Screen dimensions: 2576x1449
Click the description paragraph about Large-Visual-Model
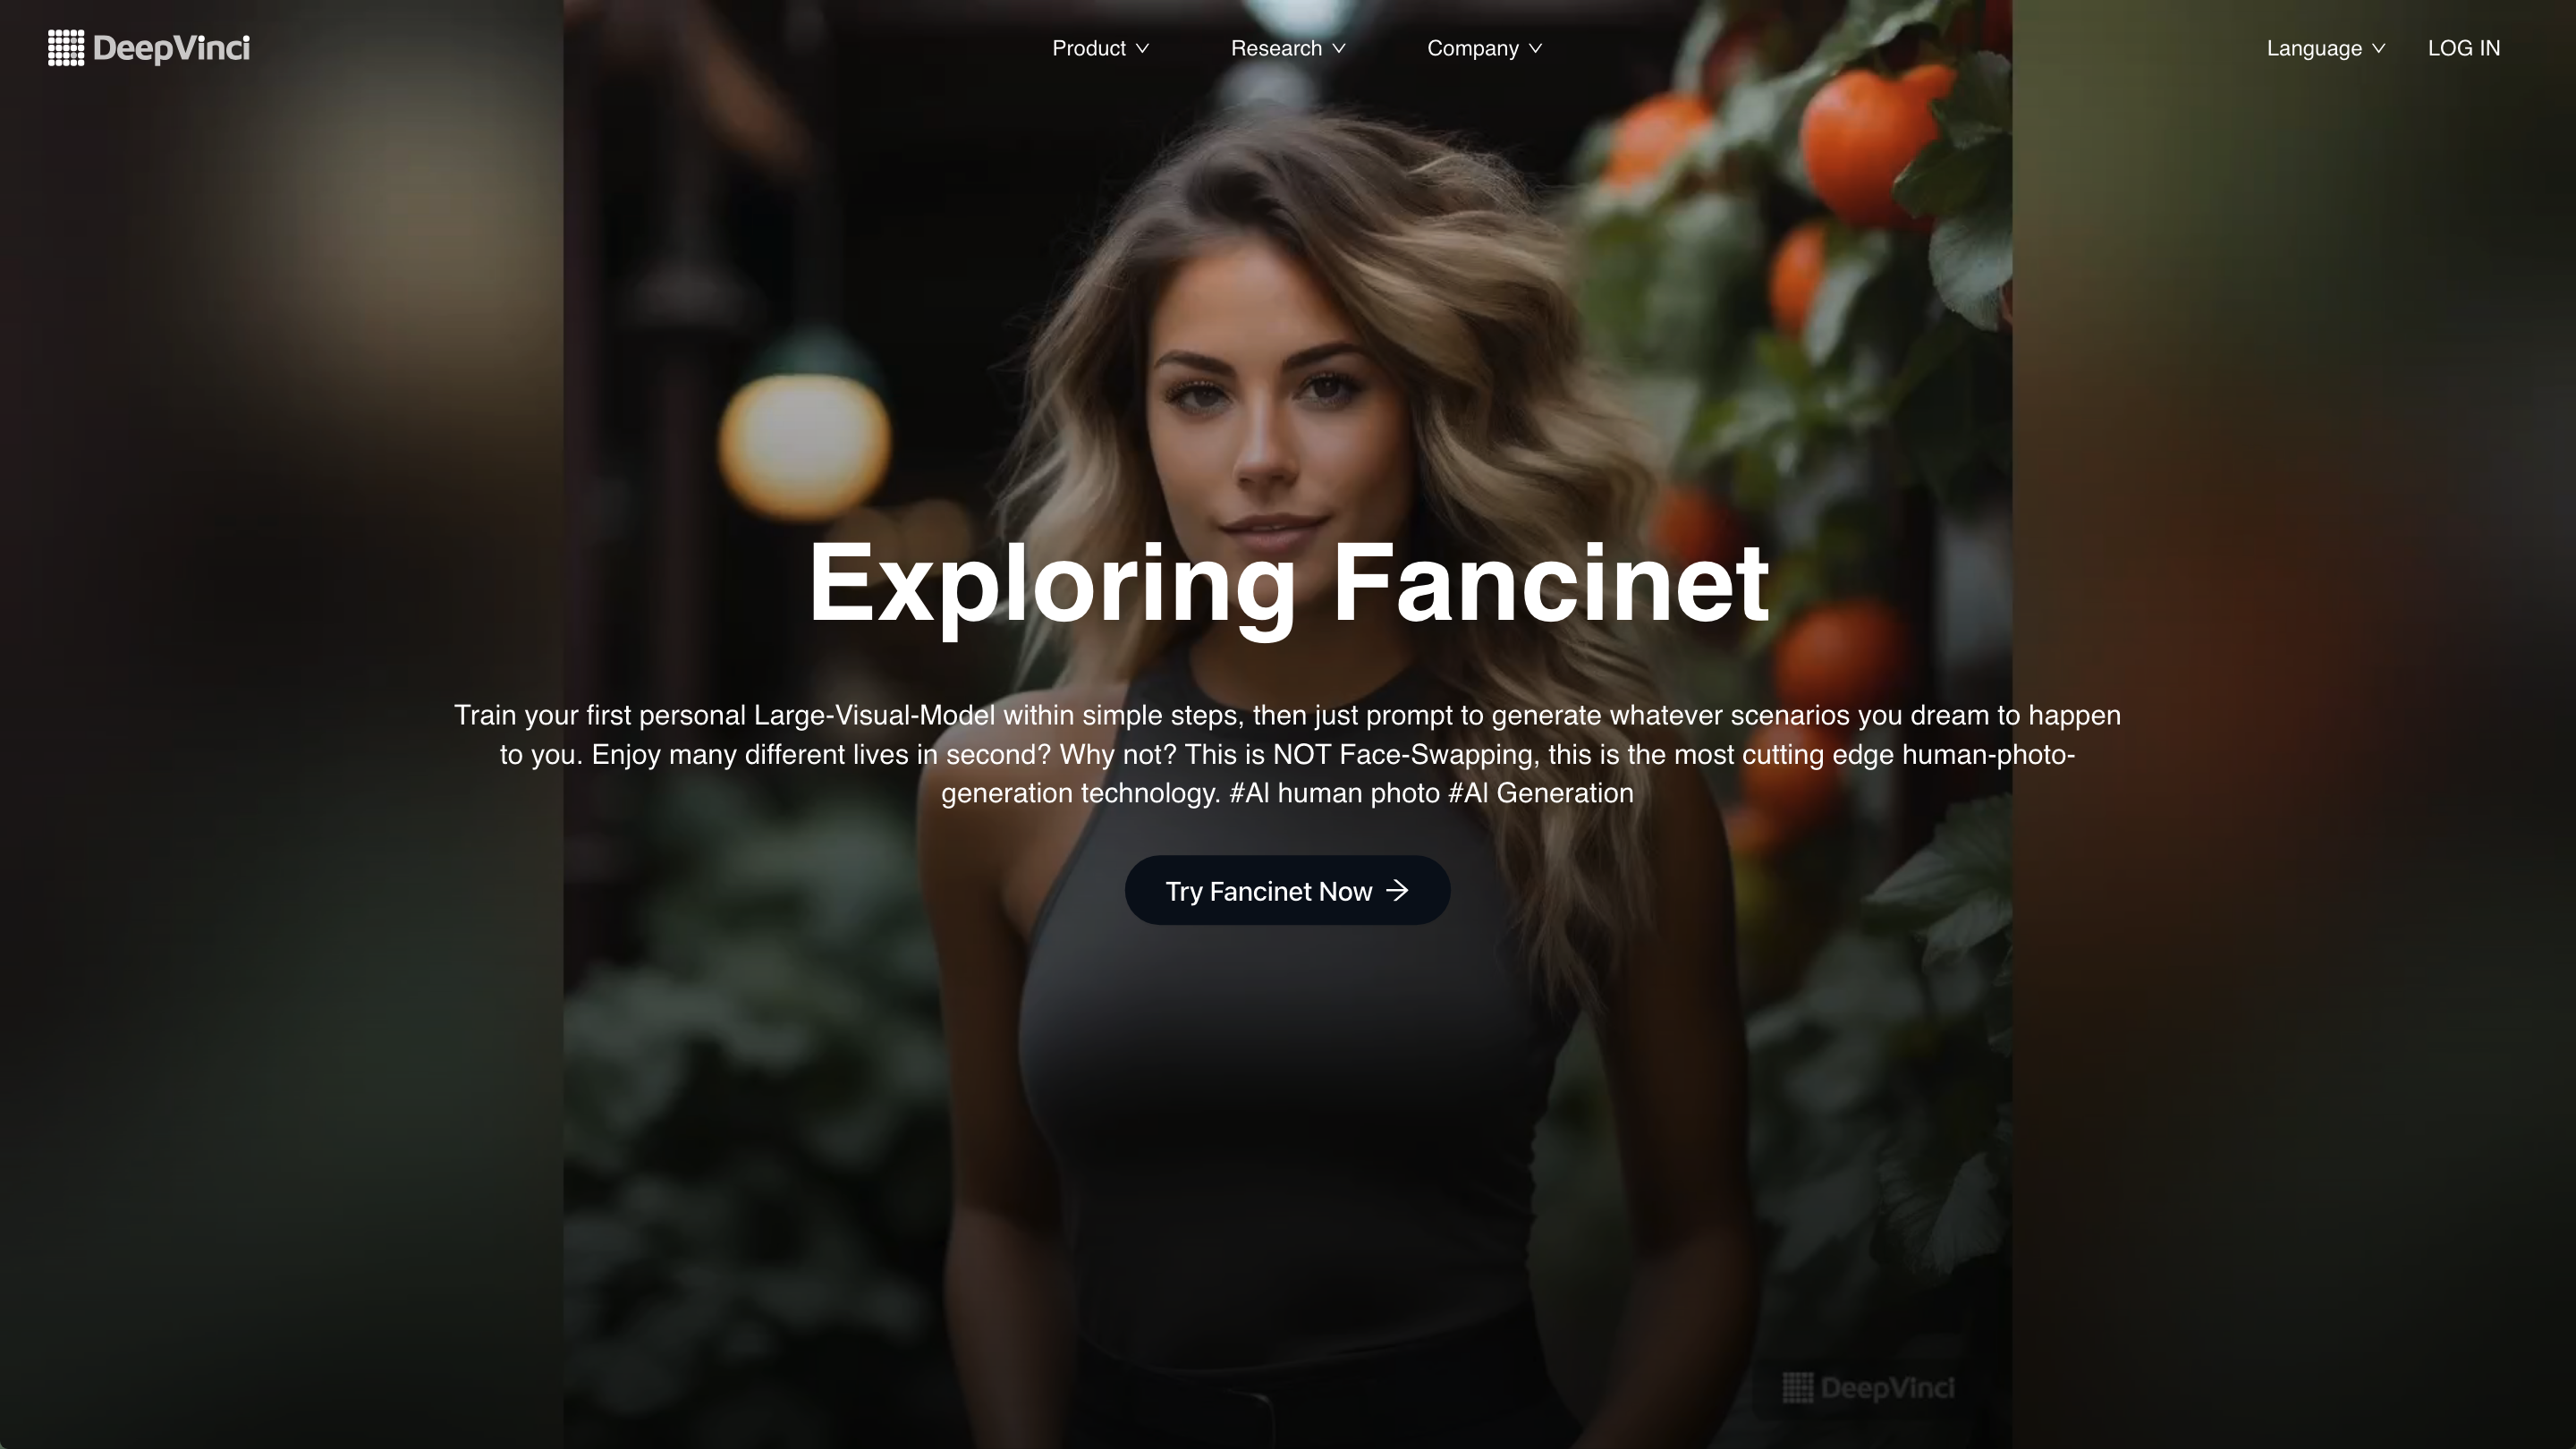[1288, 754]
